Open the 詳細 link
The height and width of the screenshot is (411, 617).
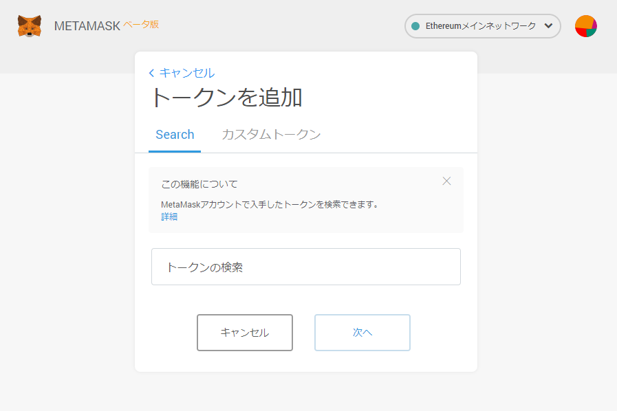click(x=169, y=216)
